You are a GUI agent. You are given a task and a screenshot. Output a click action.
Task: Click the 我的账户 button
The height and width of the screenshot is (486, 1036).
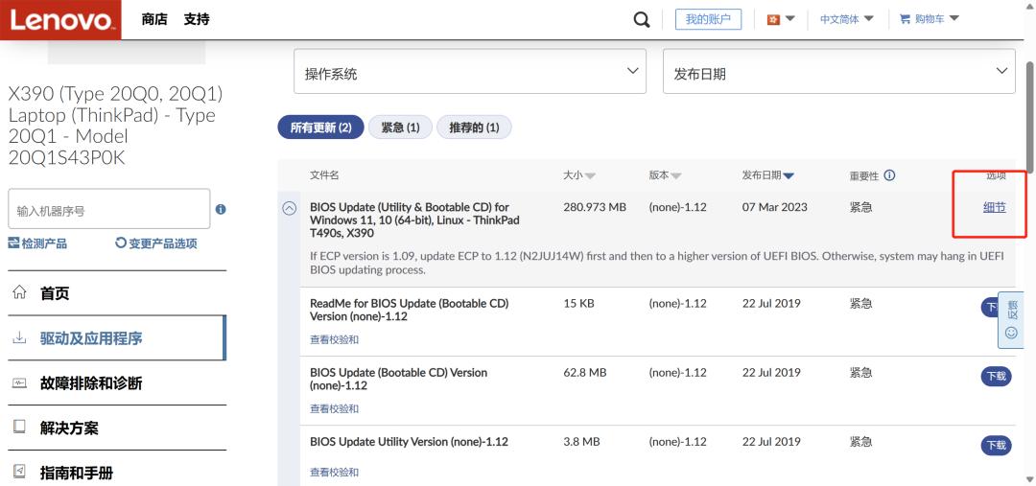pos(708,19)
